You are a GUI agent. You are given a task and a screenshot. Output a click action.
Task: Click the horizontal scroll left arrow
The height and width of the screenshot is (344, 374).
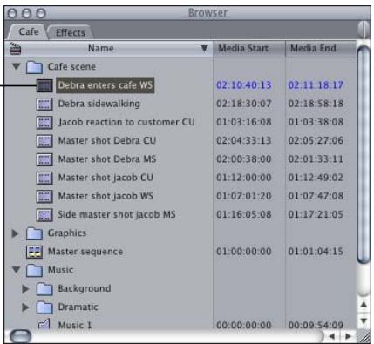(332, 336)
